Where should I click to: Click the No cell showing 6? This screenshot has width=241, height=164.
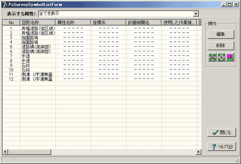(x=11, y=52)
